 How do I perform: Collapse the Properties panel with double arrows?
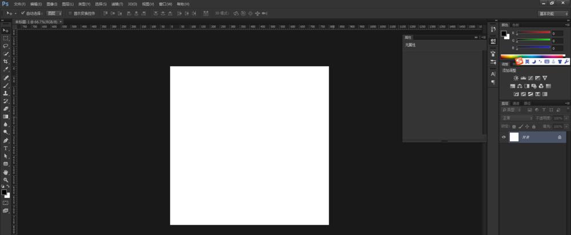coord(476,38)
